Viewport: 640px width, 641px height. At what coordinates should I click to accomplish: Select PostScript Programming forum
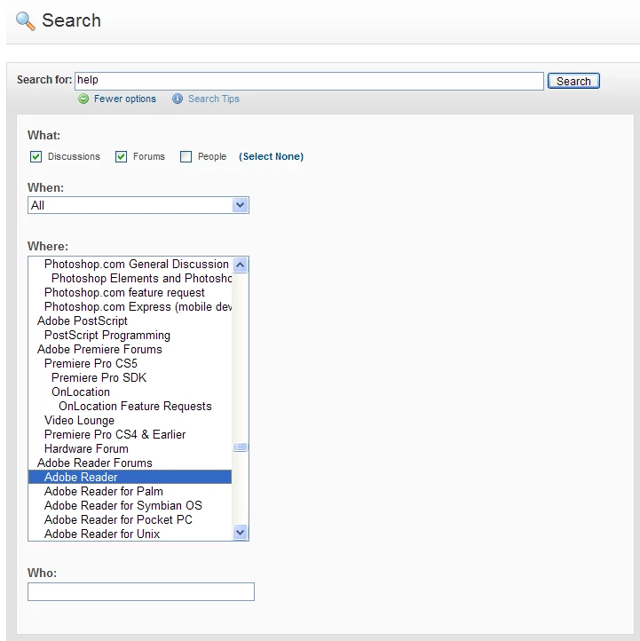click(x=130, y=336)
